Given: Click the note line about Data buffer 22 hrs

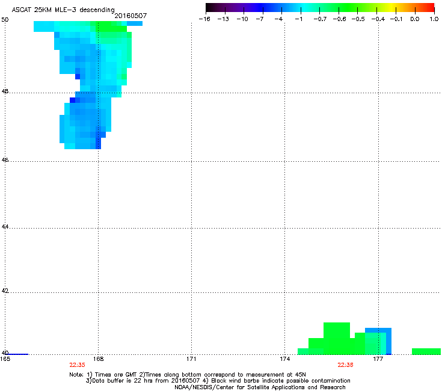Looking at the screenshot, I should (218, 381).
